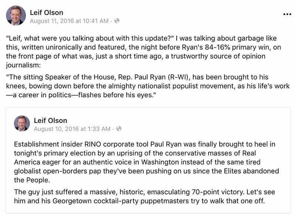The height and width of the screenshot is (218, 295).
Task: Open the three-dot post options menu
Action: (287, 14)
